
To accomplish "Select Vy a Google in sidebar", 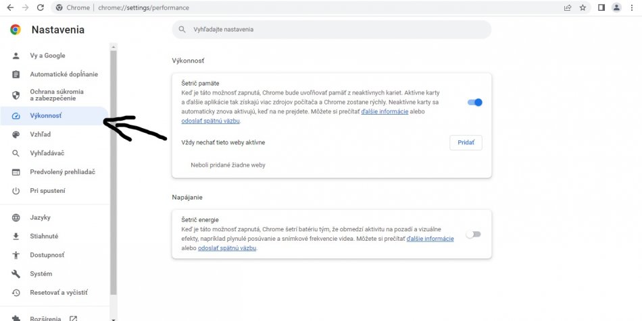I will [47, 55].
